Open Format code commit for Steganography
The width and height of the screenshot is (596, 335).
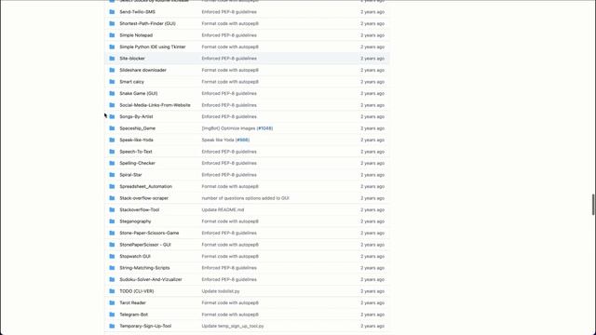point(230,221)
